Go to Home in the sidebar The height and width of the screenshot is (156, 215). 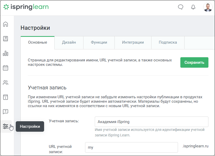(6, 24)
